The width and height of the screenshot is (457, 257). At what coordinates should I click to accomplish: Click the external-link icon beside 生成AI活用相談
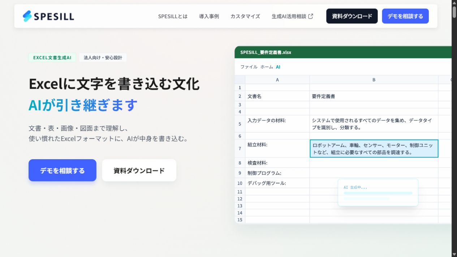[x=311, y=16]
